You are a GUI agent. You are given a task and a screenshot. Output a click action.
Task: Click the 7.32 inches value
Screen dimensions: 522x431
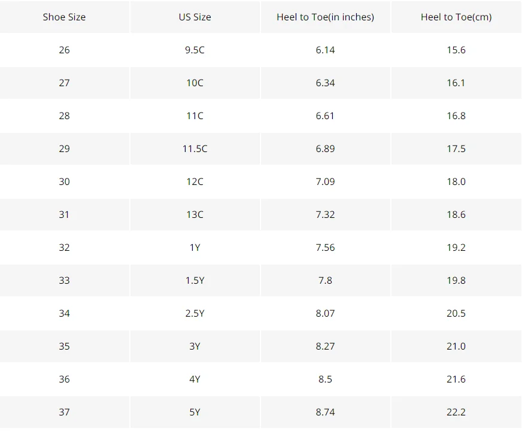click(325, 215)
